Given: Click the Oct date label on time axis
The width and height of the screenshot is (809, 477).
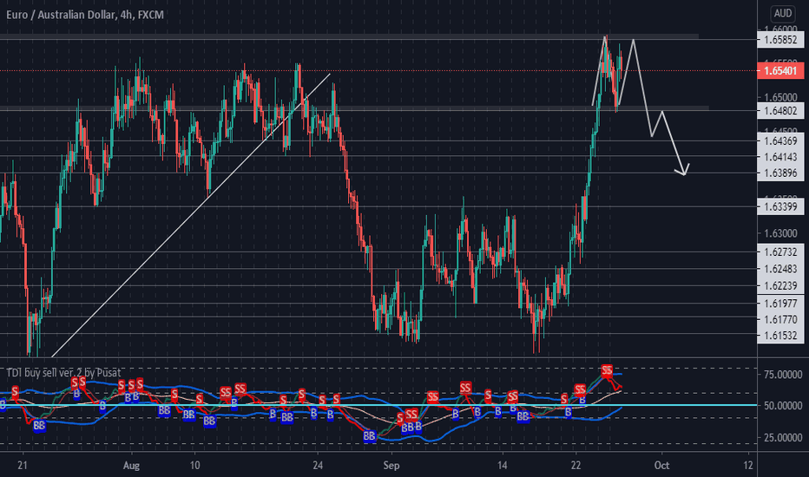Looking at the screenshot, I should click(x=661, y=466).
